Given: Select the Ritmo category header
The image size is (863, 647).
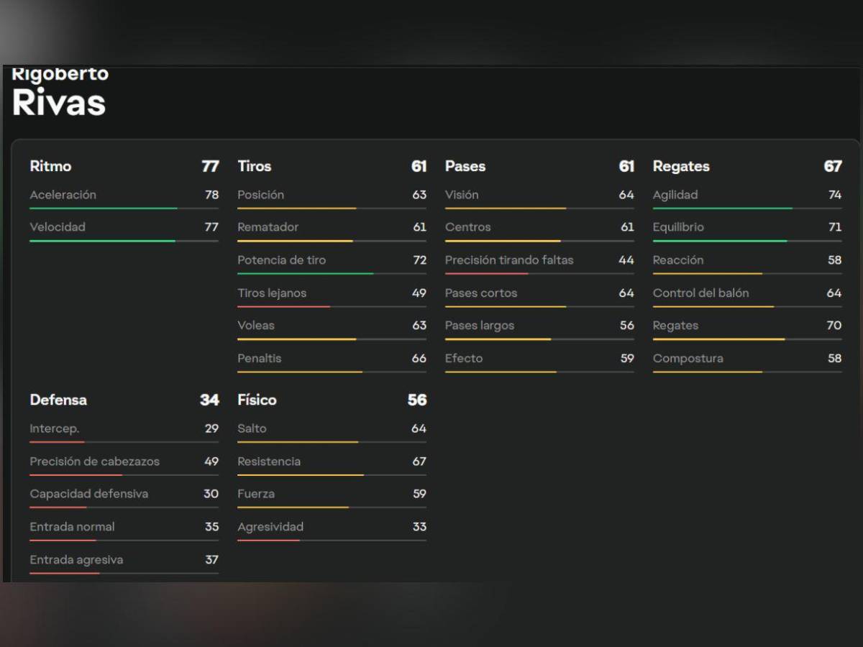Looking at the screenshot, I should pyautogui.click(x=50, y=166).
